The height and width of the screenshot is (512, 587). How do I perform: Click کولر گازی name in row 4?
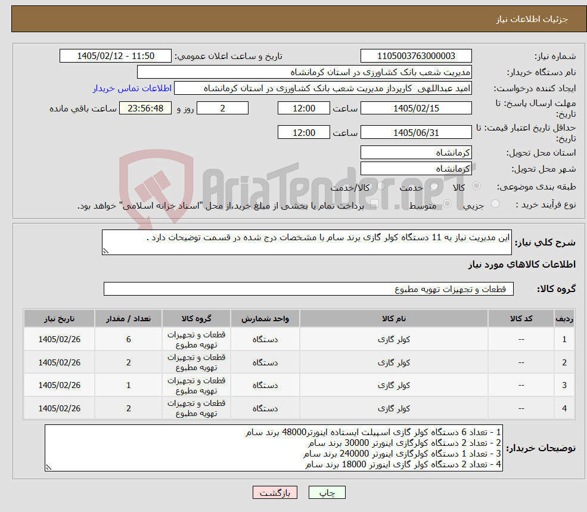[x=394, y=408]
